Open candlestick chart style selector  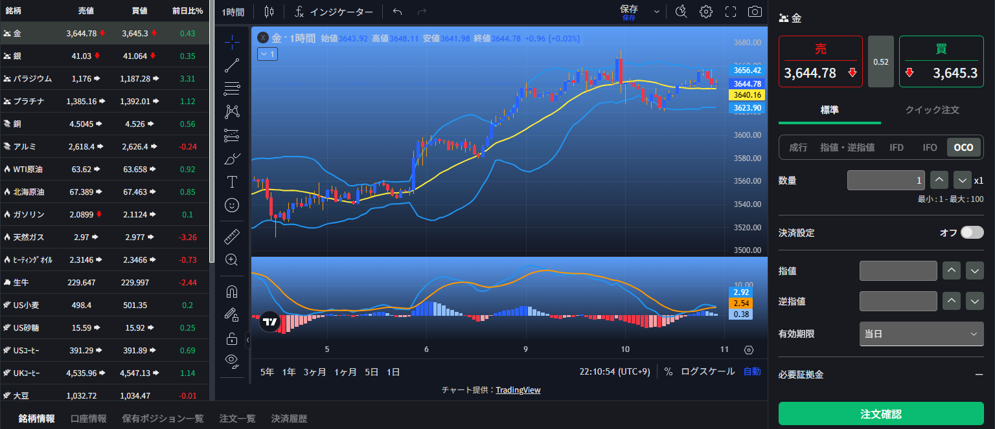(269, 12)
